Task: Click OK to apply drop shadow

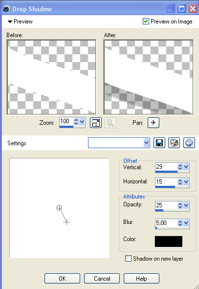Action: [62, 279]
